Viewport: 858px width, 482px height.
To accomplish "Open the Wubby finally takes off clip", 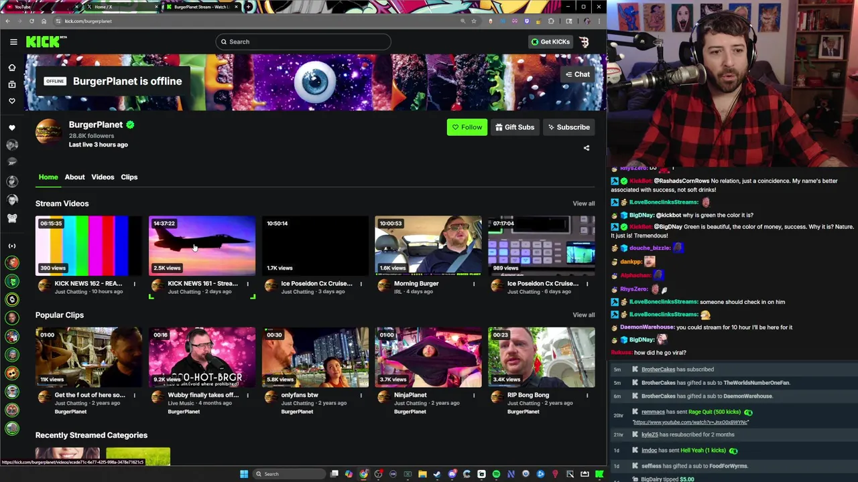I will [202, 357].
